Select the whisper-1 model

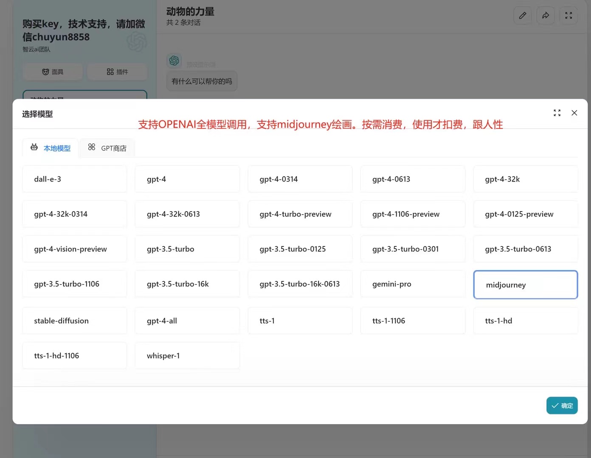point(187,356)
